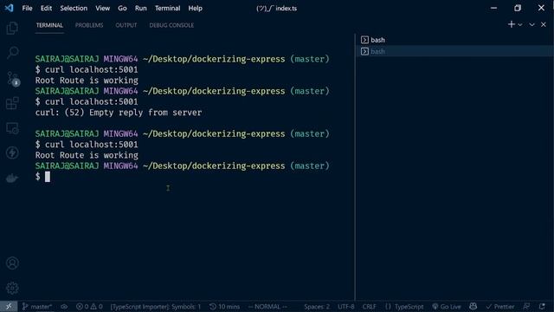Switch to the DEBUG CONSOLE tab
The height and width of the screenshot is (312, 554).
(x=171, y=25)
